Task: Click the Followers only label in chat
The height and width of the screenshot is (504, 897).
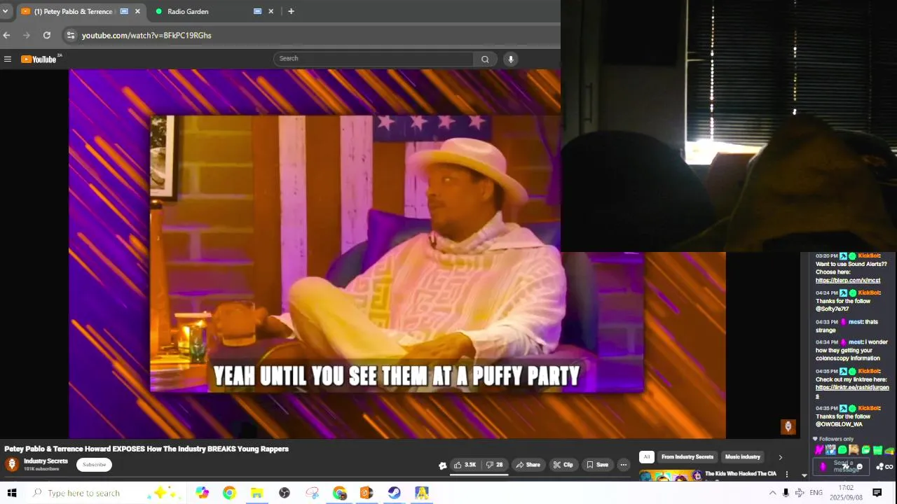Action: (836, 439)
